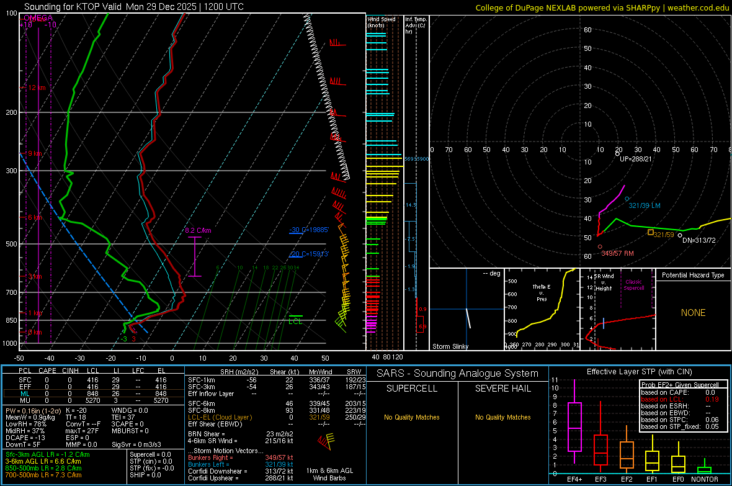This screenshot has width=732, height=486.
Task: Click the LowRH = 78% value
Action: click(25, 425)
